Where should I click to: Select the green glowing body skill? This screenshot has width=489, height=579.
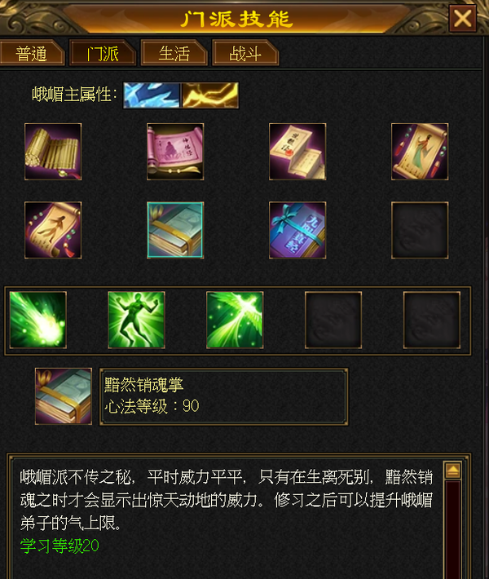pos(136,320)
